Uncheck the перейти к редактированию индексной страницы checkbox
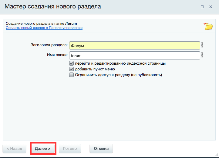This screenshot has width=219, height=158. (x=72, y=63)
